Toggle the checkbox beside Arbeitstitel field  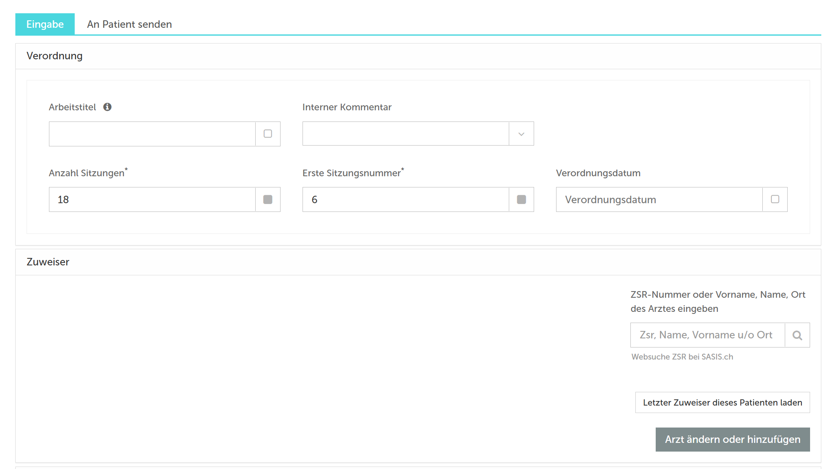point(268,134)
